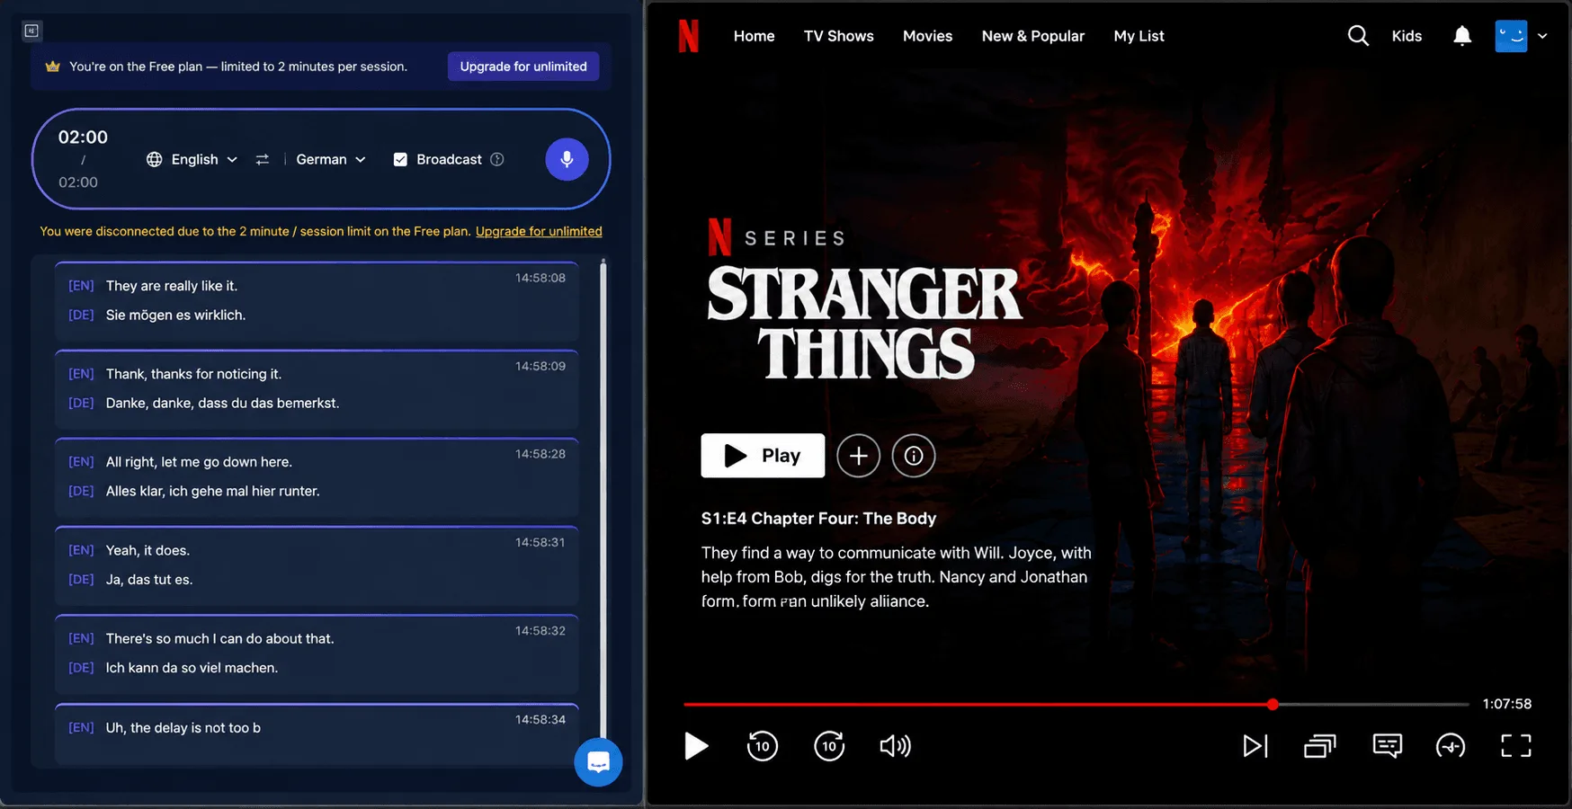The image size is (1572, 809).
Task: Click the Netflix profile avatar
Action: [x=1511, y=36]
